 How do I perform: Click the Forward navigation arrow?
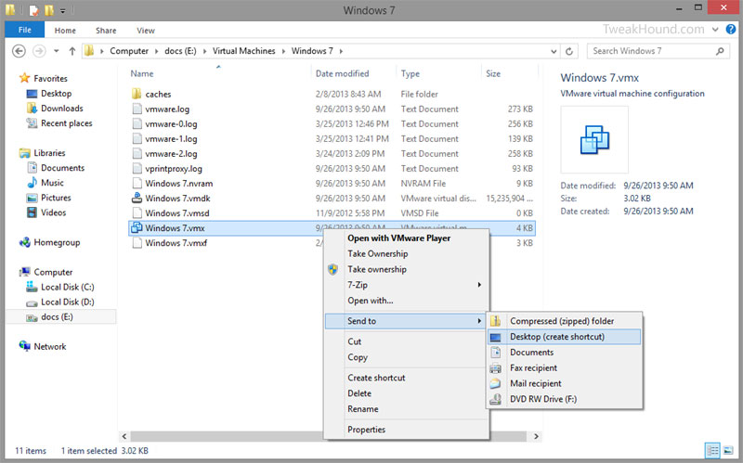click(x=39, y=51)
